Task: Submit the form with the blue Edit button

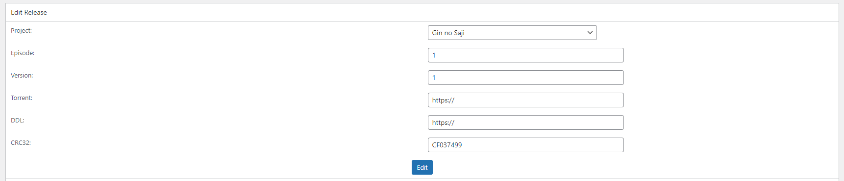Action: pyautogui.click(x=422, y=167)
